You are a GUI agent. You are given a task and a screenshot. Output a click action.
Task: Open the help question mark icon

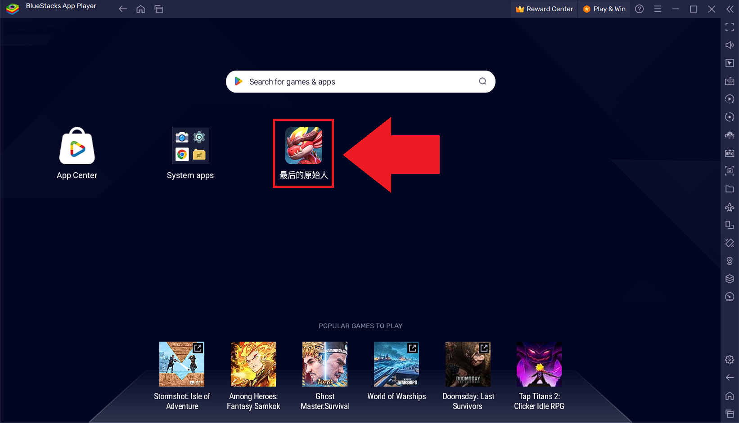pos(640,9)
